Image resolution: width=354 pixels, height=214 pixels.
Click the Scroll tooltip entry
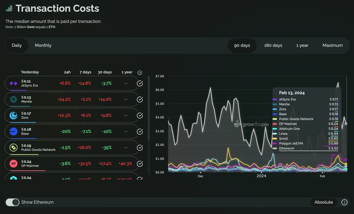(x=306, y=139)
